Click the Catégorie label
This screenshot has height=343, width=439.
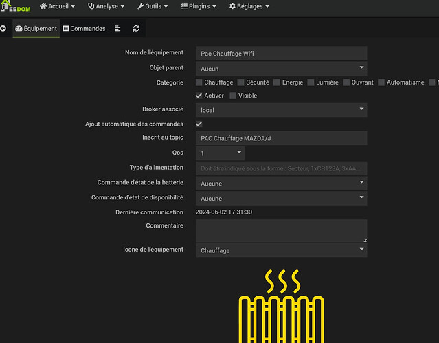coord(170,82)
